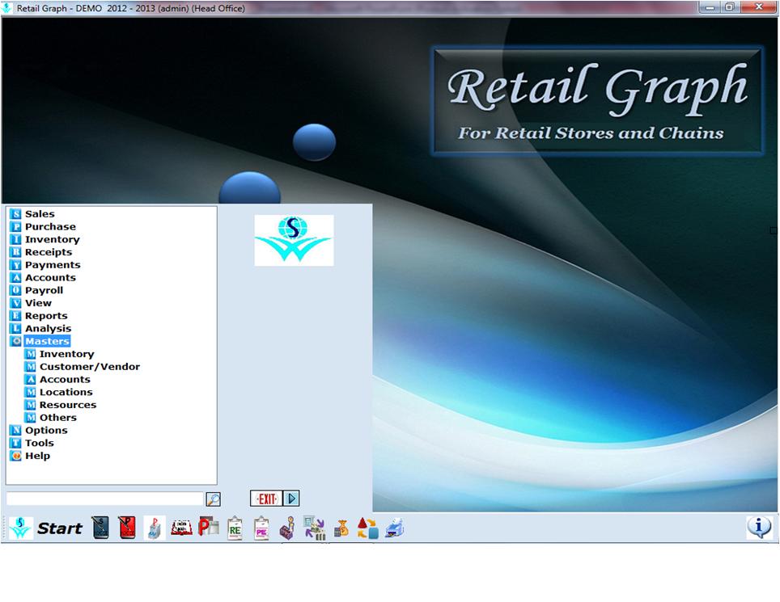
Task: Restore down the Retail Graph window
Action: coord(730,7)
